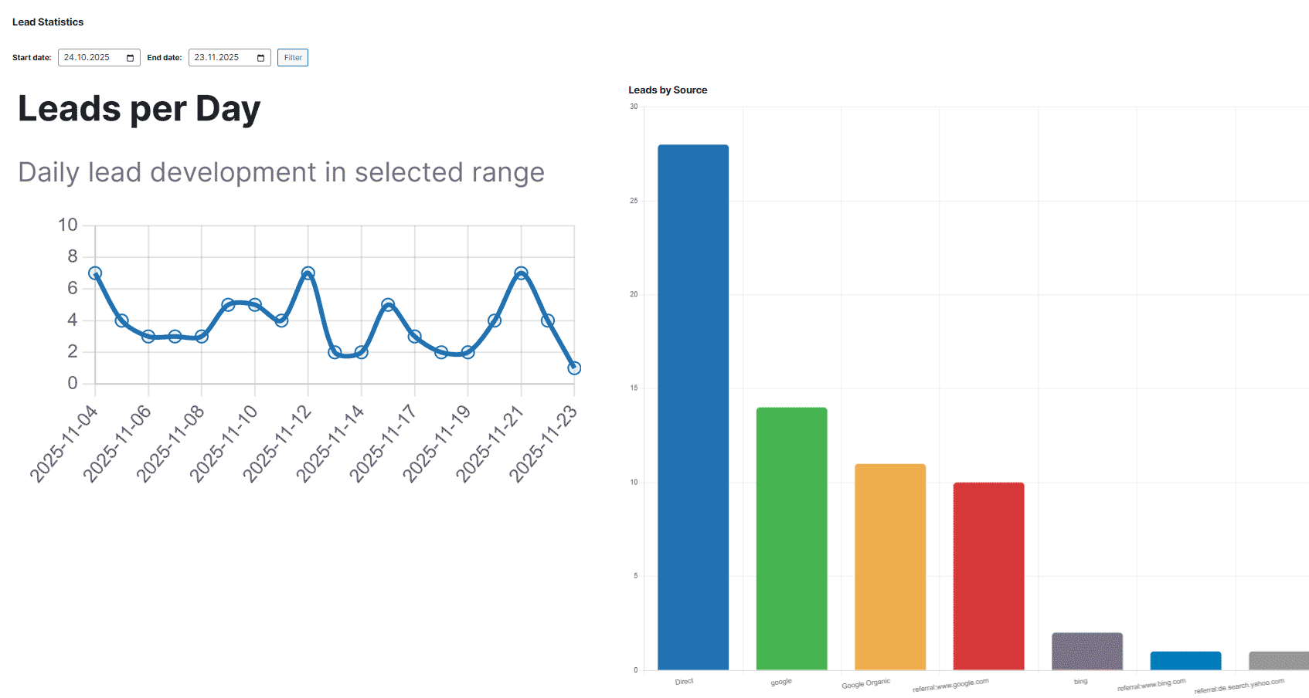The height and width of the screenshot is (698, 1309).
Task: Select the last data point at 2025-11-23
Action: [574, 368]
